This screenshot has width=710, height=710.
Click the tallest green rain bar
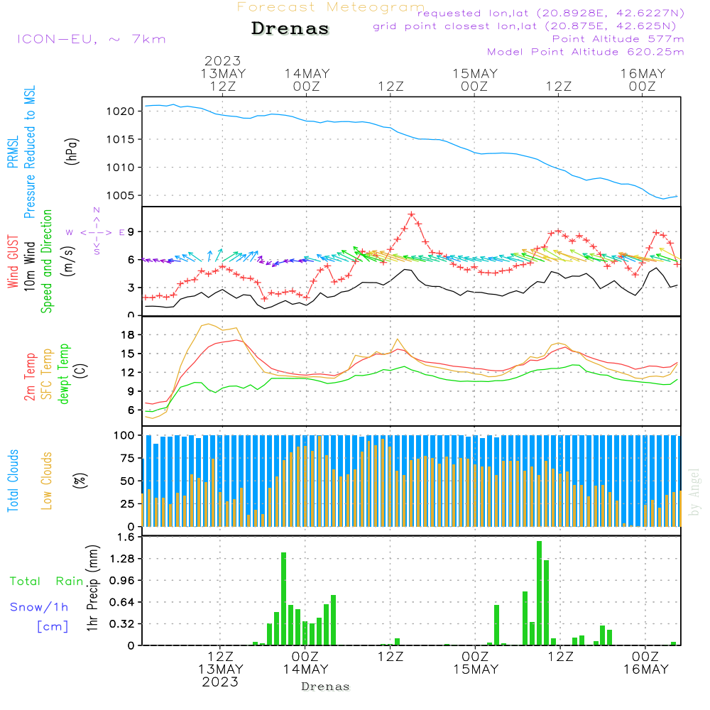tap(540, 593)
